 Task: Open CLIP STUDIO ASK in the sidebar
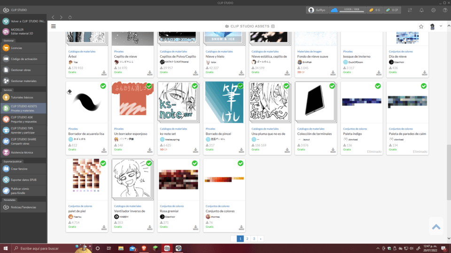coord(23,119)
